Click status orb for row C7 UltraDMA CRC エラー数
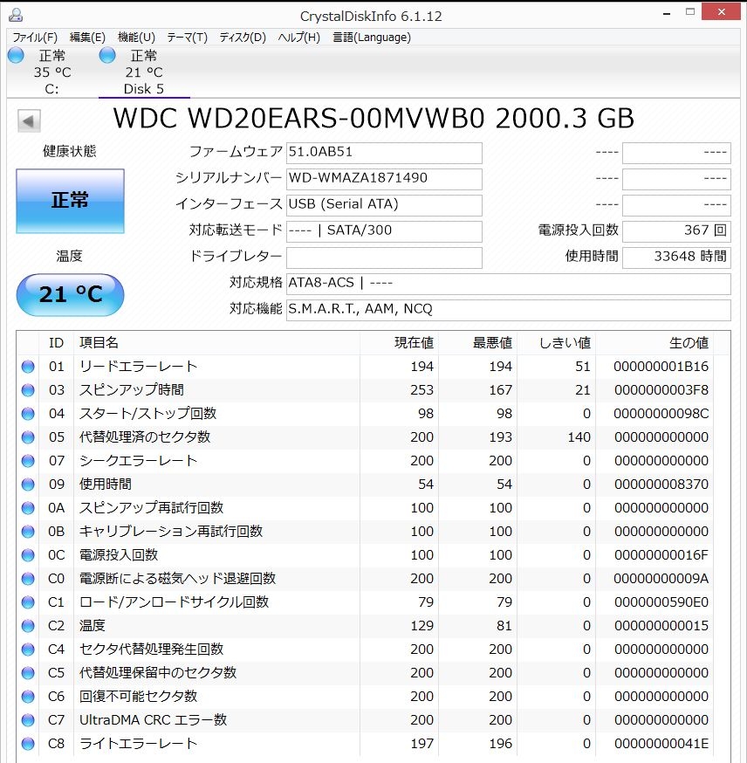This screenshot has height=763, width=747. [x=28, y=719]
